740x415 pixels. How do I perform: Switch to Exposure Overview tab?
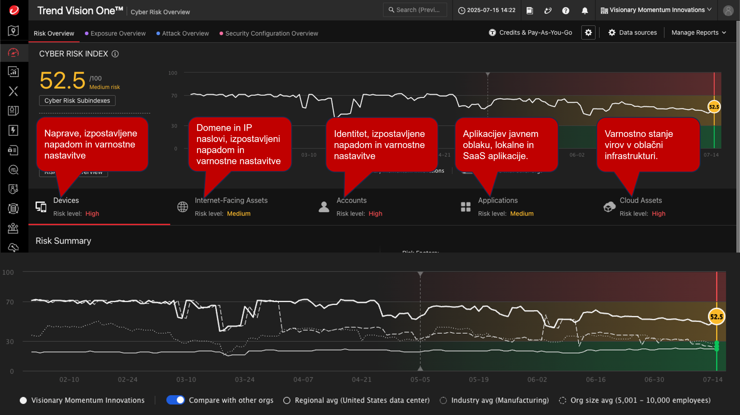(118, 34)
